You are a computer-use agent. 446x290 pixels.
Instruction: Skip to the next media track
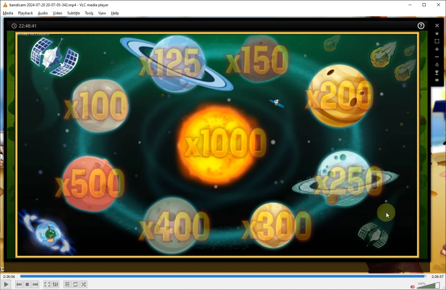click(x=35, y=284)
